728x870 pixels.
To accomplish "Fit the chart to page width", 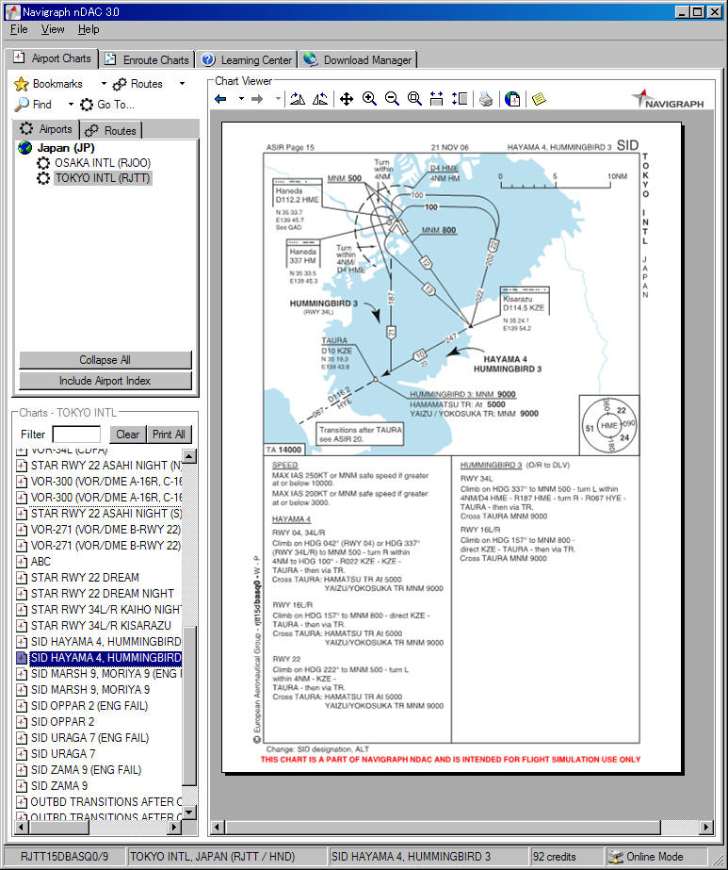I will 436,99.
